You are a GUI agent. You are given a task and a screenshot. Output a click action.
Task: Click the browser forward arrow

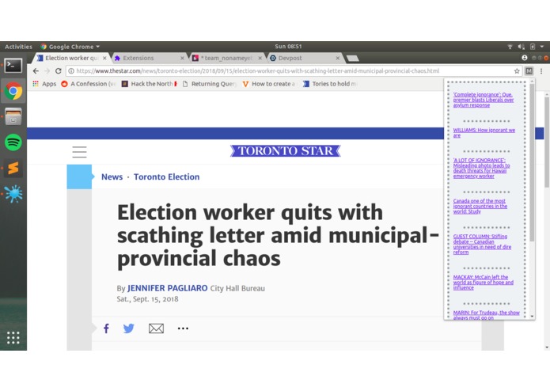tap(47, 70)
